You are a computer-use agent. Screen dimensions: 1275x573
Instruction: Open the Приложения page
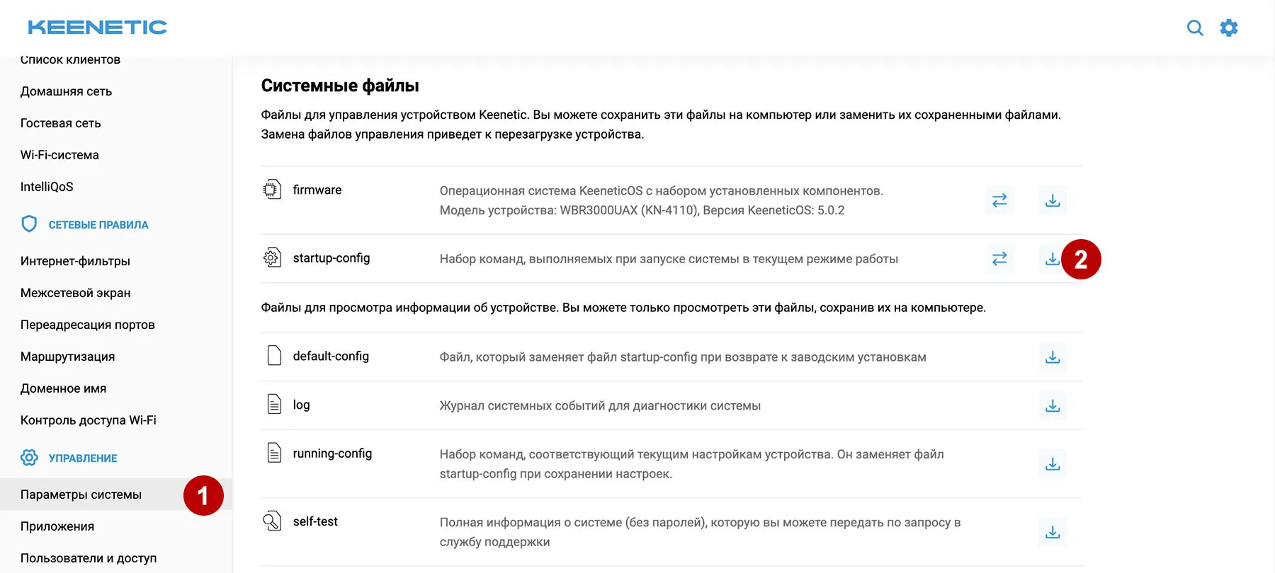pyautogui.click(x=57, y=526)
